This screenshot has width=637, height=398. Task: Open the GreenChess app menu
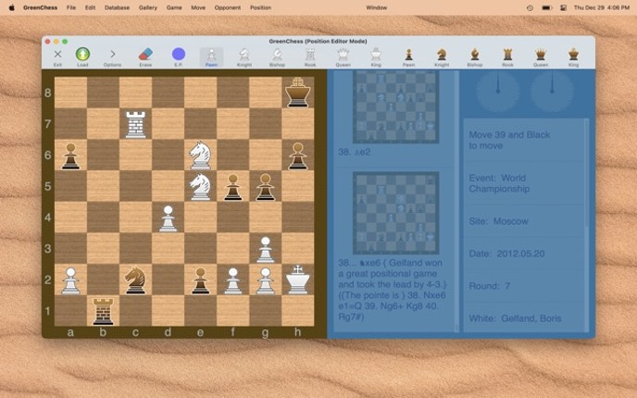[x=40, y=7]
